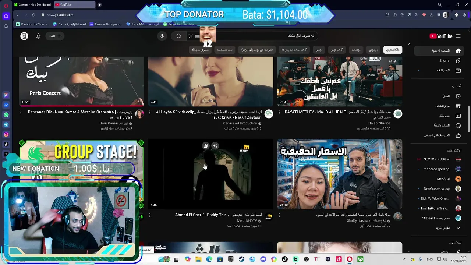Open the 'إنشاء' create button
Viewport: 471px width, 265px height.
click(x=55, y=36)
